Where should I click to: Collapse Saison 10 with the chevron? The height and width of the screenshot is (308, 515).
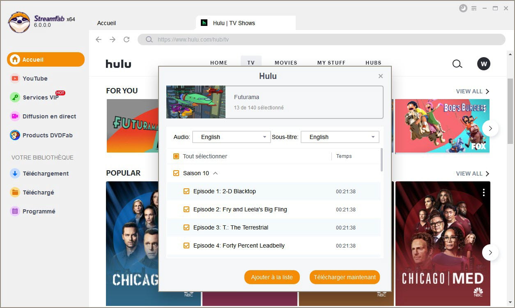point(215,174)
